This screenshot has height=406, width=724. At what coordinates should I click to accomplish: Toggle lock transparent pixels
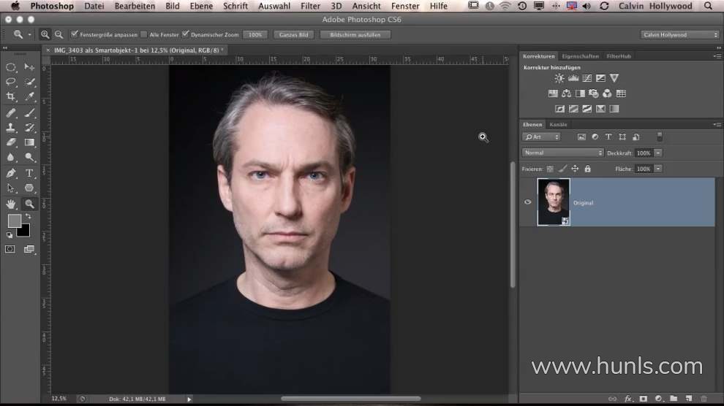pos(550,169)
